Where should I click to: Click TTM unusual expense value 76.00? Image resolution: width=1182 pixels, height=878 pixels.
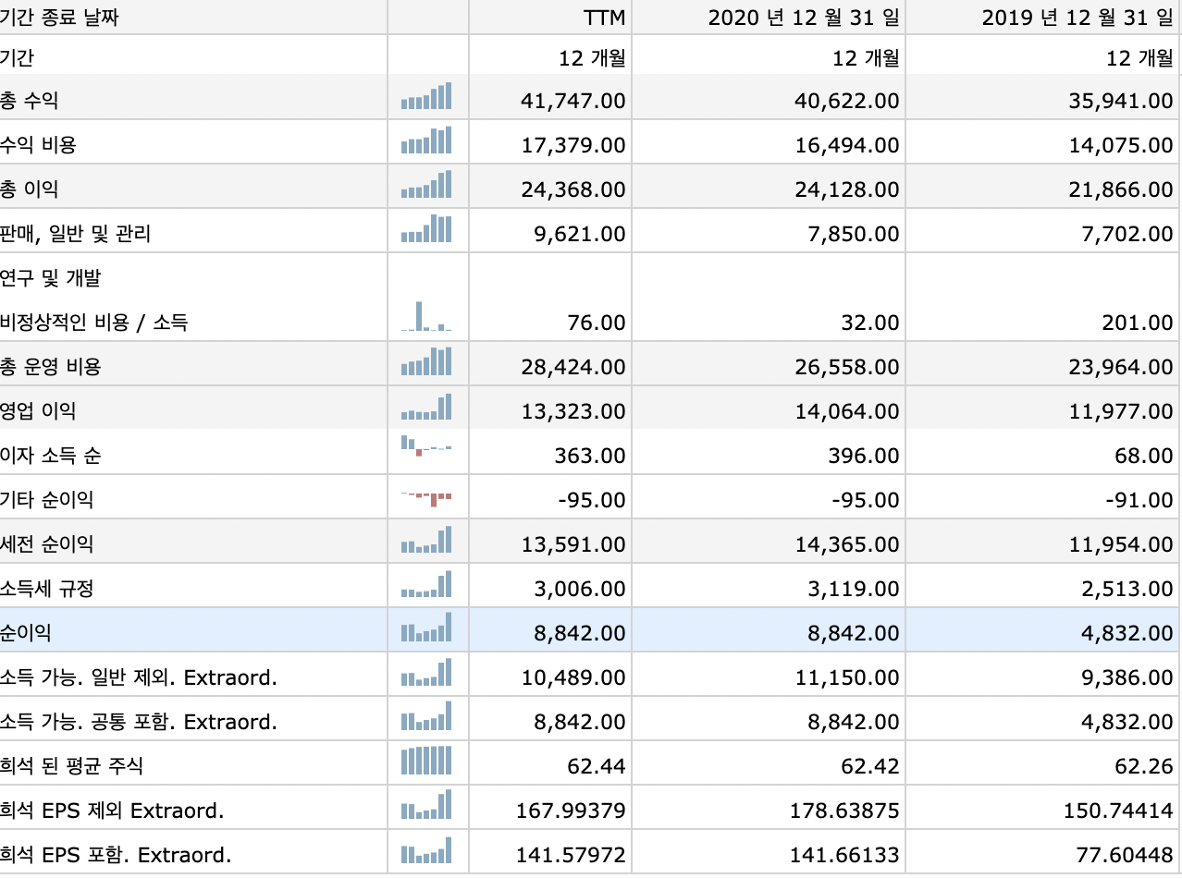point(597,323)
